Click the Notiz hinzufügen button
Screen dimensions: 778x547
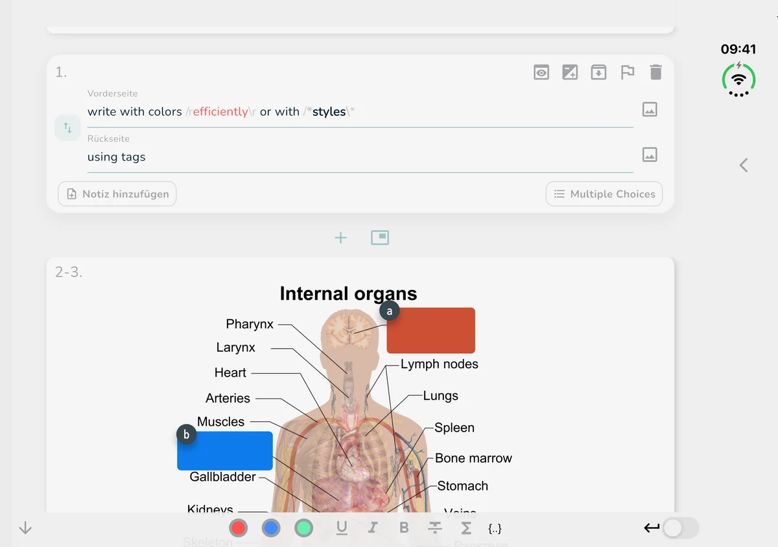[x=117, y=194]
